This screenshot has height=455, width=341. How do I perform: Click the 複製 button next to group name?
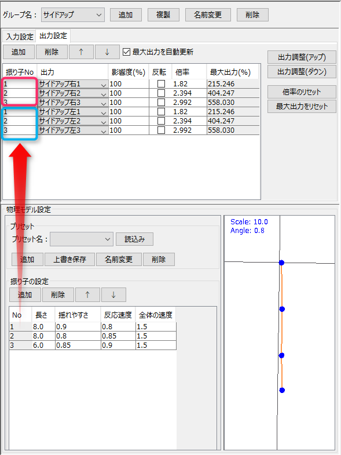click(x=163, y=15)
